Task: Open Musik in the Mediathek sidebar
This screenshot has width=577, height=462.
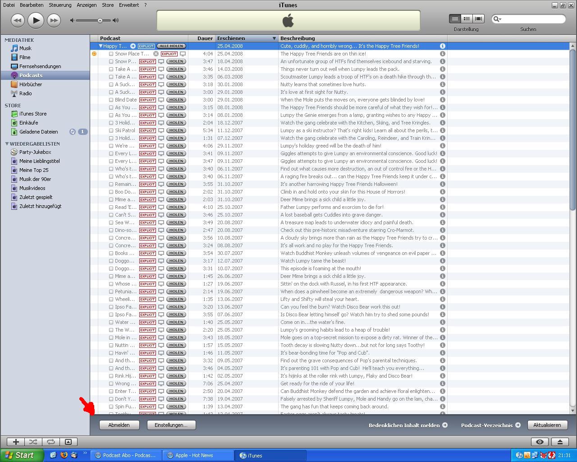Action: point(25,48)
